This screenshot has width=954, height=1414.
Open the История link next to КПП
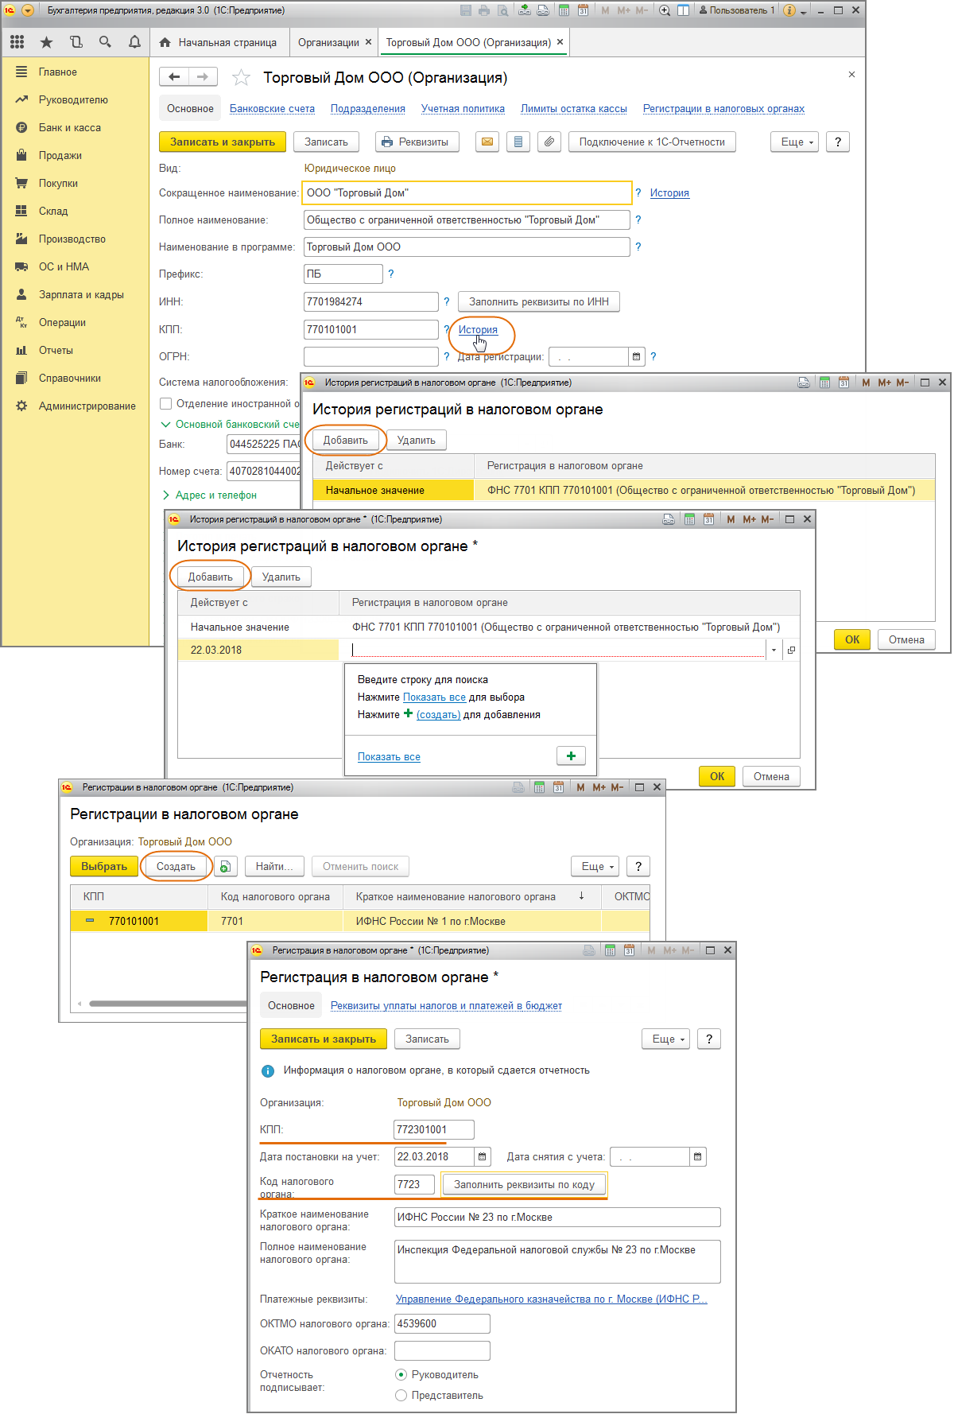pos(478,329)
